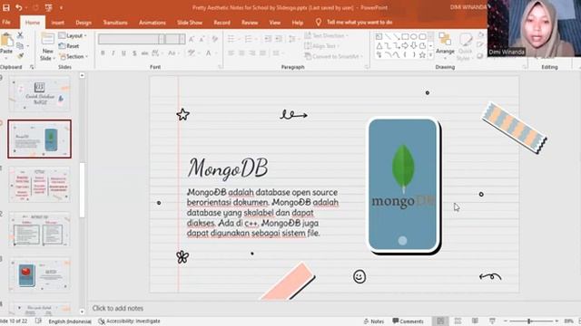Screen dimensions: 581x326
Task: Click English (Indonesia) language indicator
Action: click(x=70, y=321)
